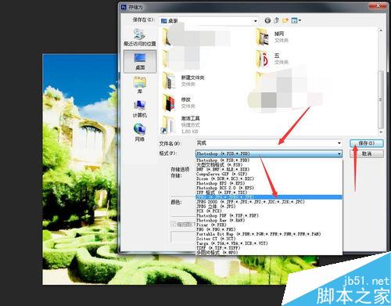Choose BMP format from the list
Image resolution: width=391 pixels, height=306 pixels.
pyautogui.click(x=269, y=169)
